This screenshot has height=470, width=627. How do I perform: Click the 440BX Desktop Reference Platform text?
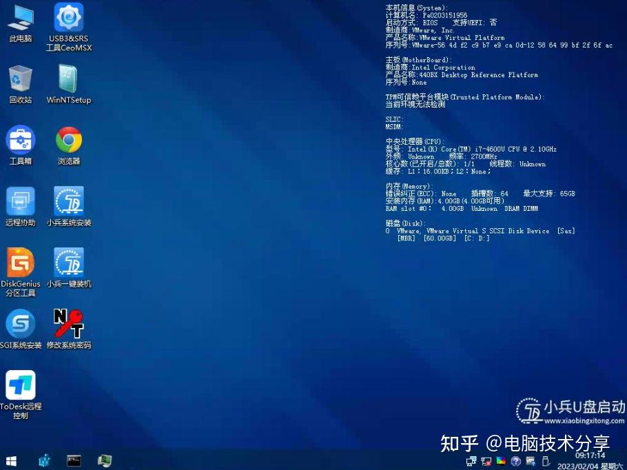pos(478,75)
